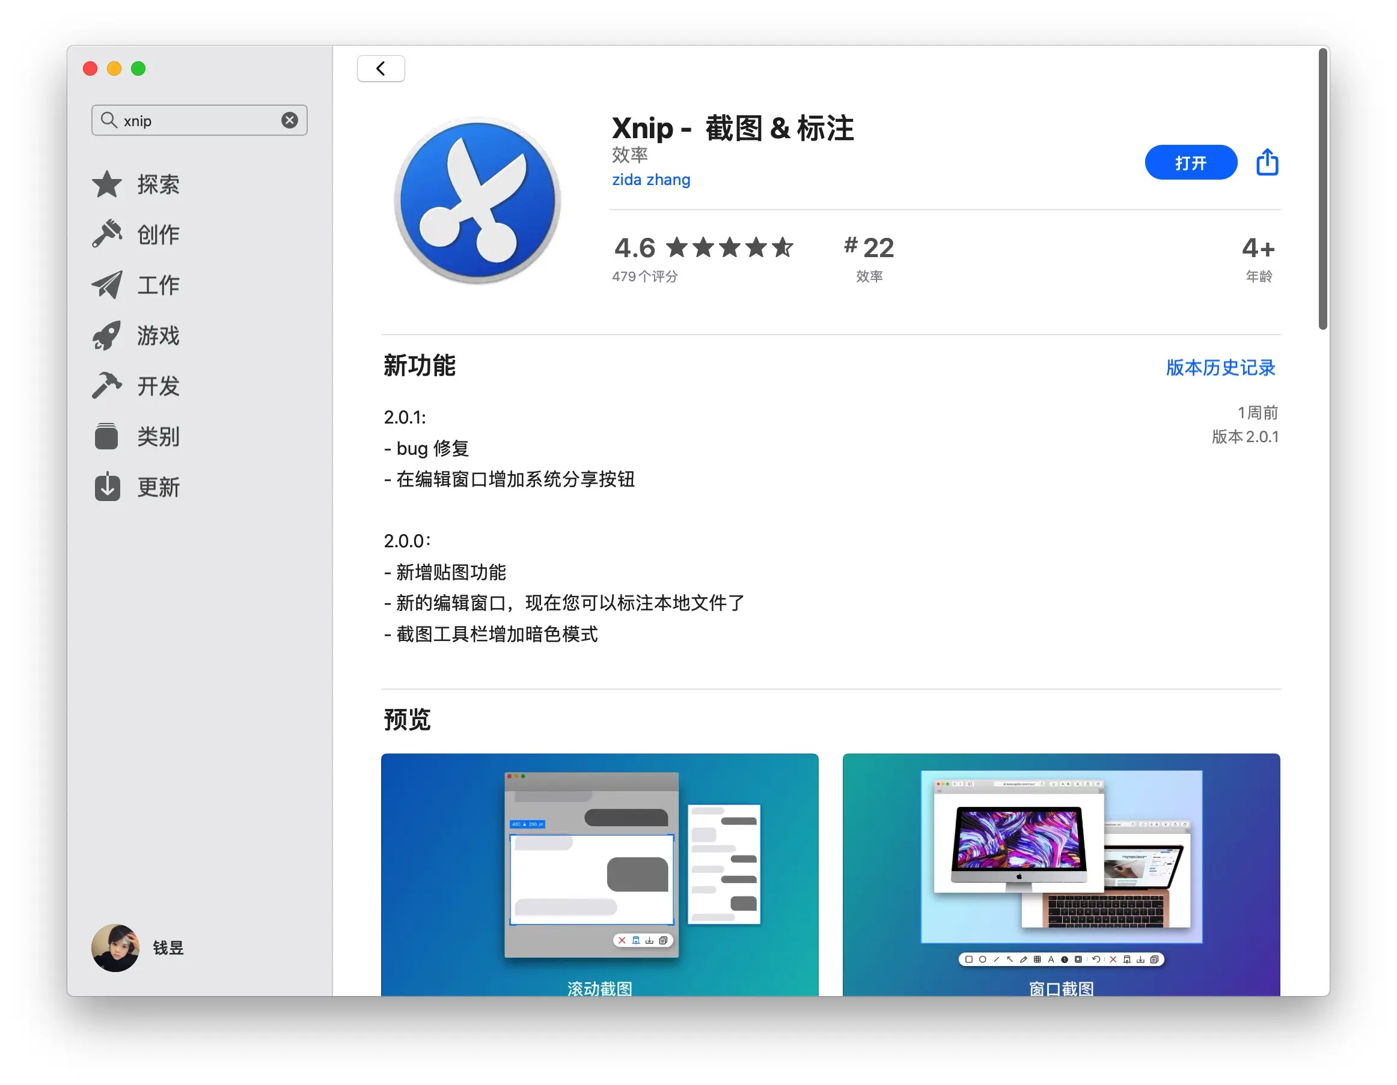Image resolution: width=1397 pixels, height=1085 pixels.
Task: Click the 版本 2.0.1 label
Action: tap(1246, 437)
